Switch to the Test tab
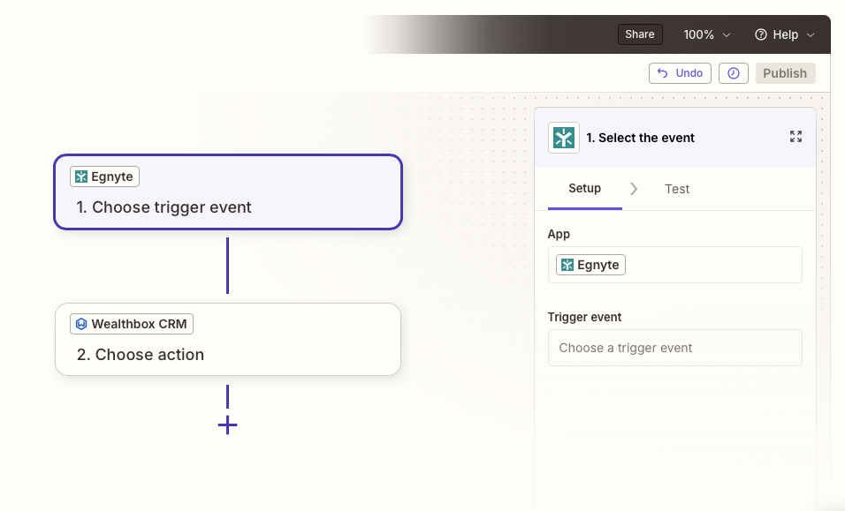Image resolution: width=845 pixels, height=511 pixels. coord(677,189)
